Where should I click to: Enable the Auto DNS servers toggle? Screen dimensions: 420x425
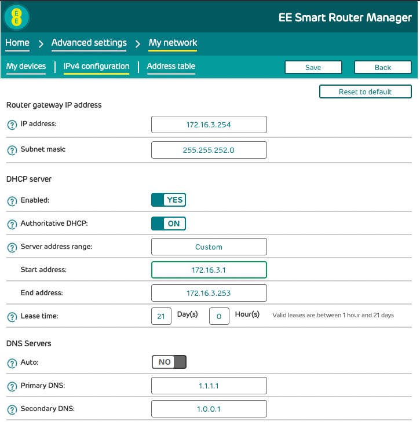pyautogui.click(x=169, y=362)
